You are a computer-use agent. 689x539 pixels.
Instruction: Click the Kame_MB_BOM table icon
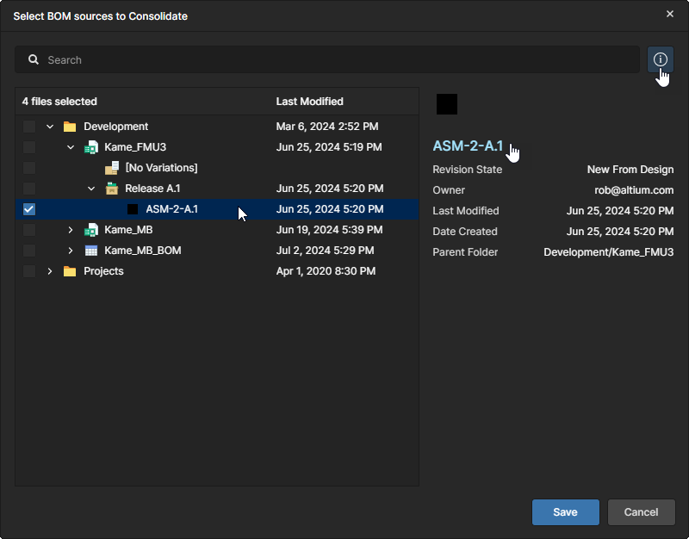(x=90, y=251)
